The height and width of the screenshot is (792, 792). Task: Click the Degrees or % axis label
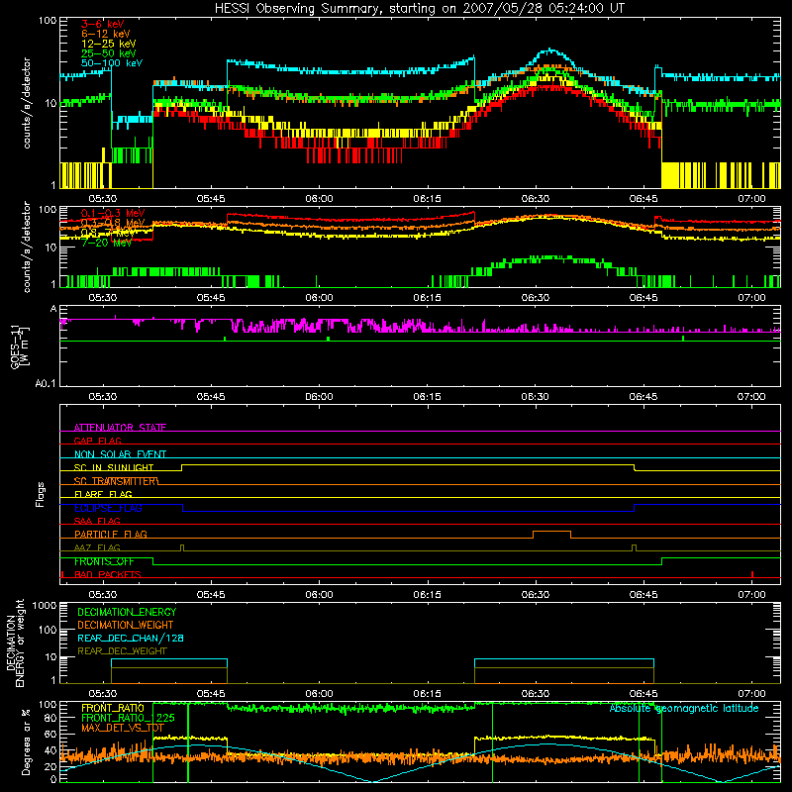coord(26,742)
